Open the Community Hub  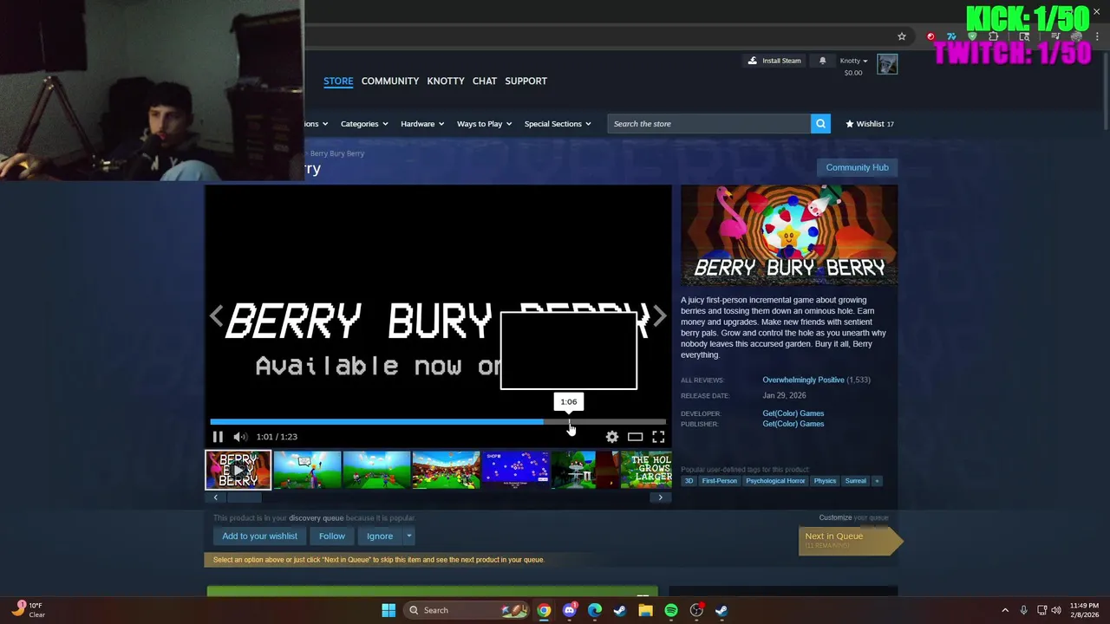[x=857, y=167]
